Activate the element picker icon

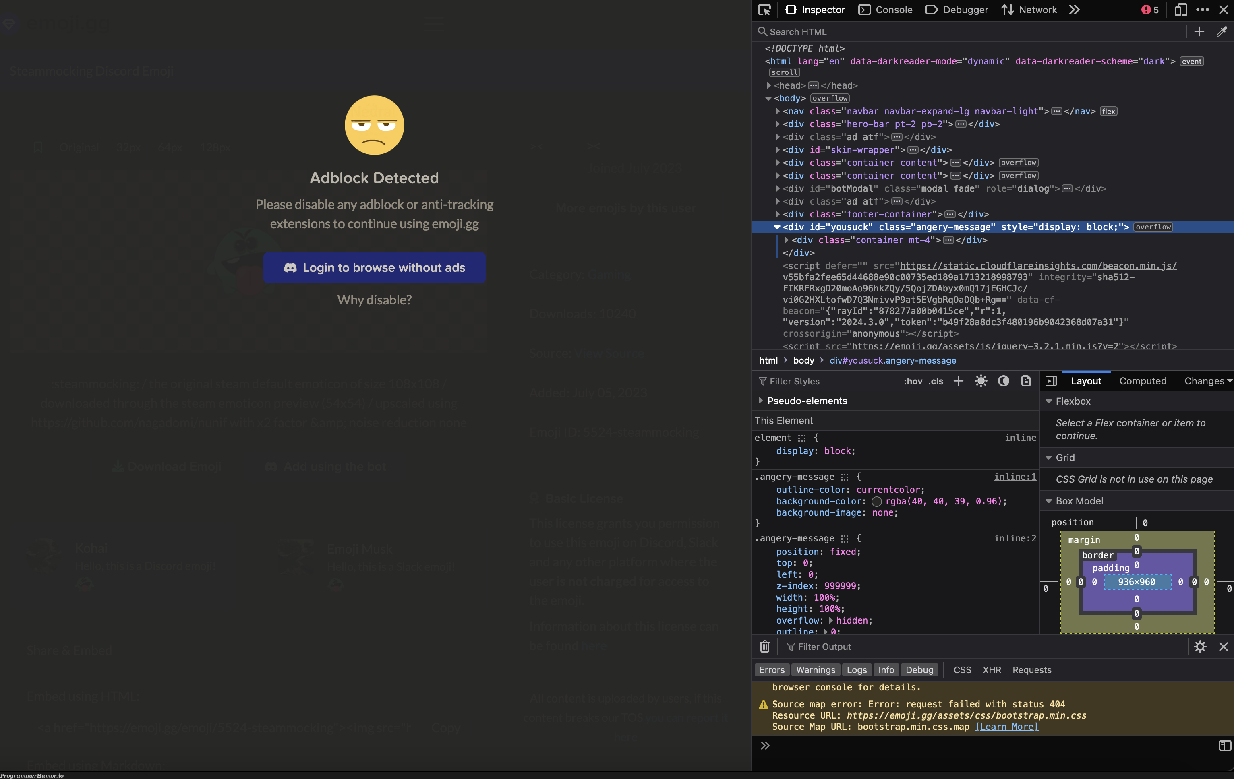tap(764, 10)
